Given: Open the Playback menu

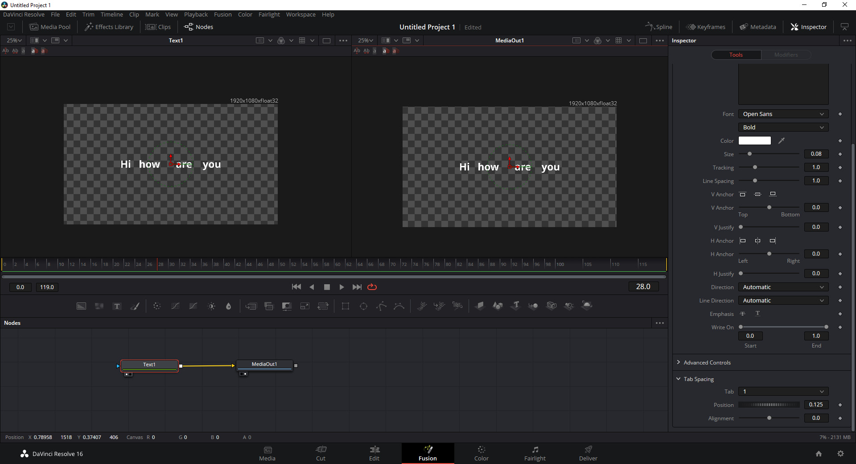Looking at the screenshot, I should (x=196, y=14).
